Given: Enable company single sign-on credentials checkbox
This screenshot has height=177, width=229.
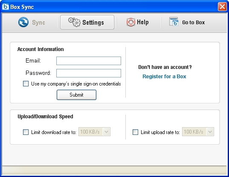Looking at the screenshot, I should (x=26, y=84).
